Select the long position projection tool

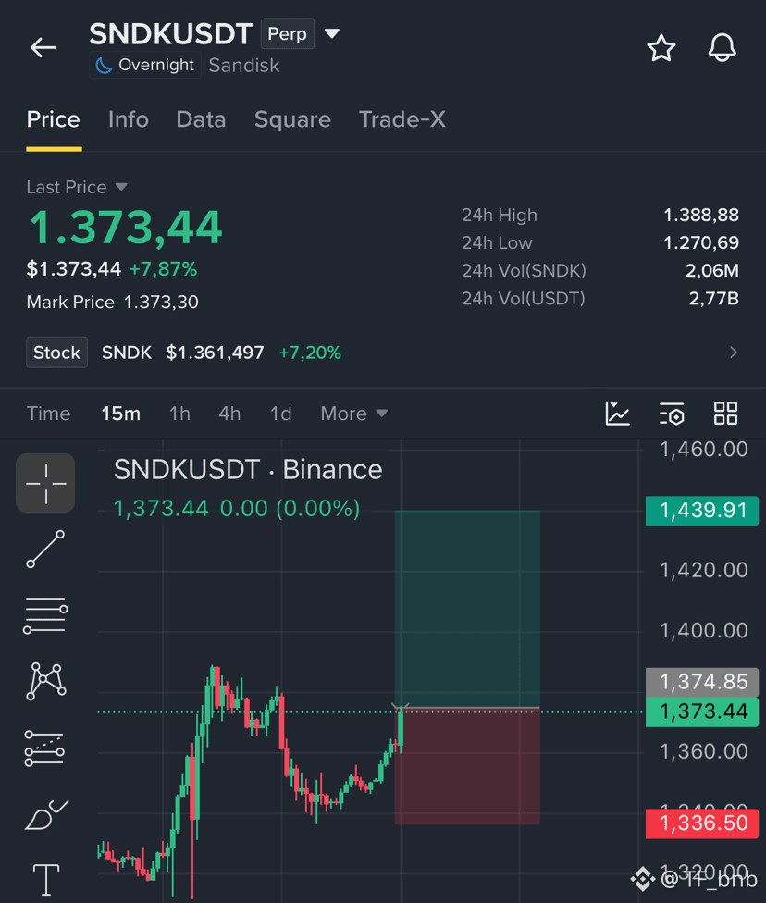click(x=44, y=748)
